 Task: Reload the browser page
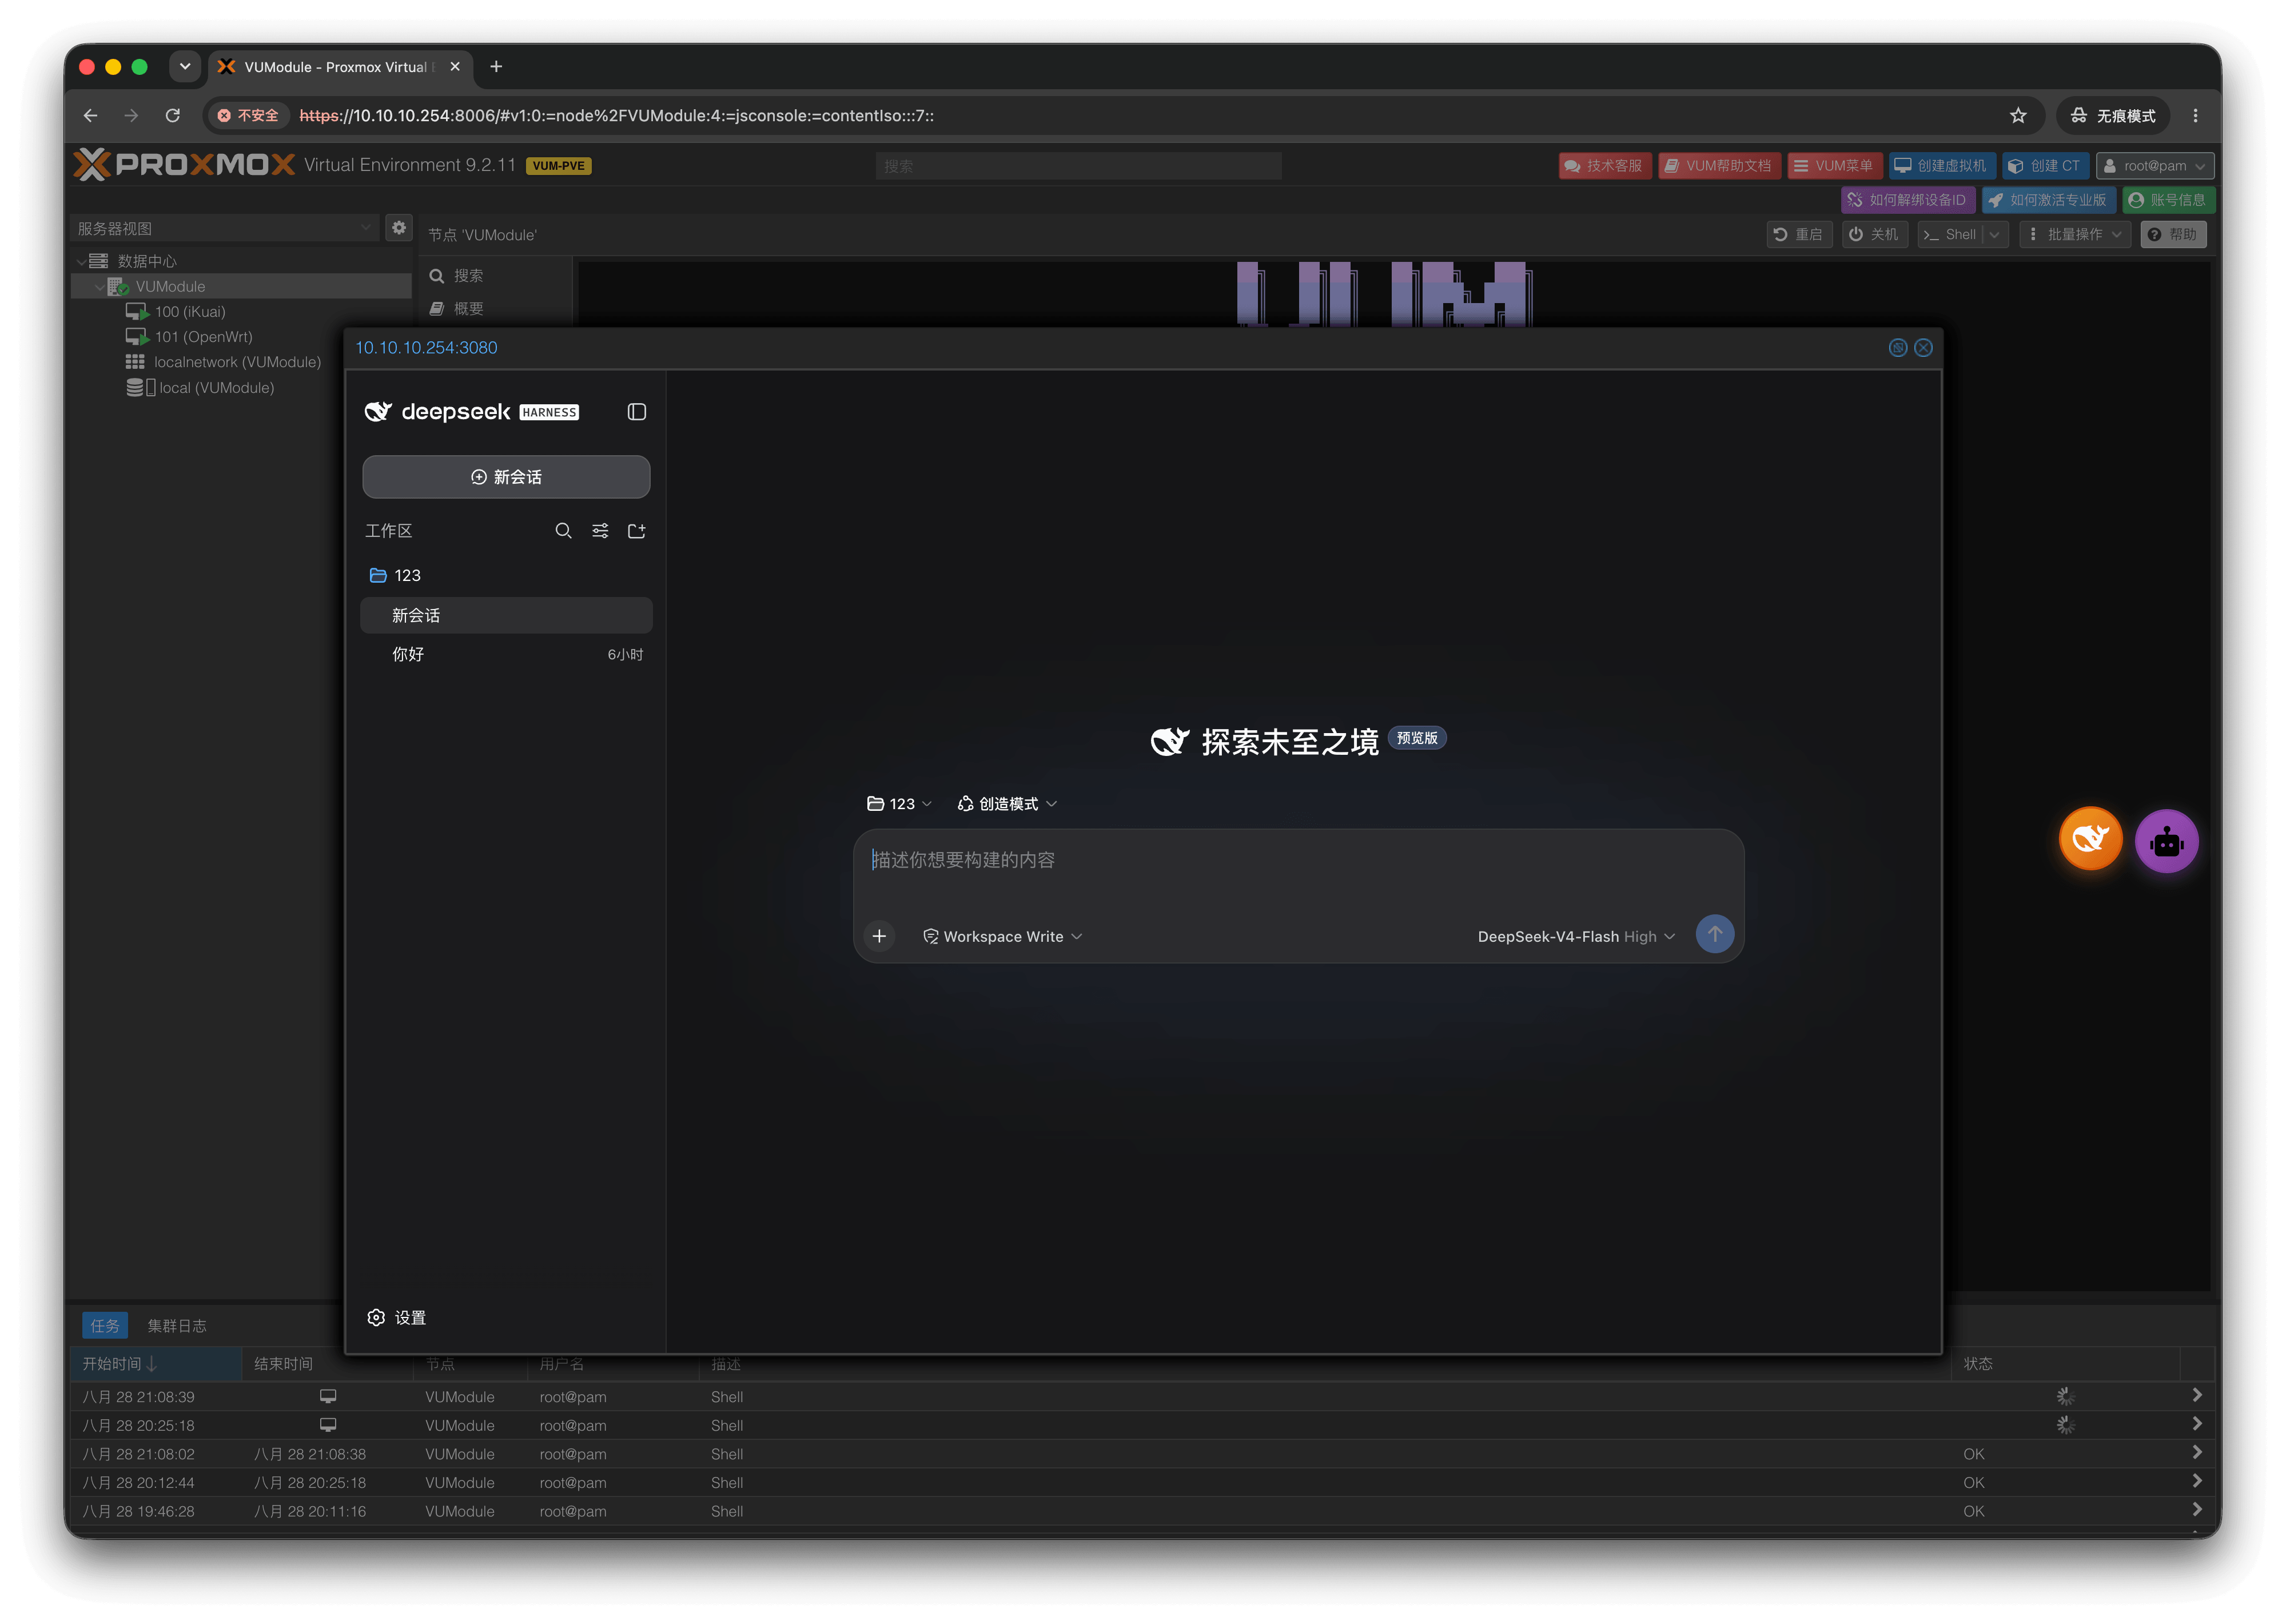point(172,116)
